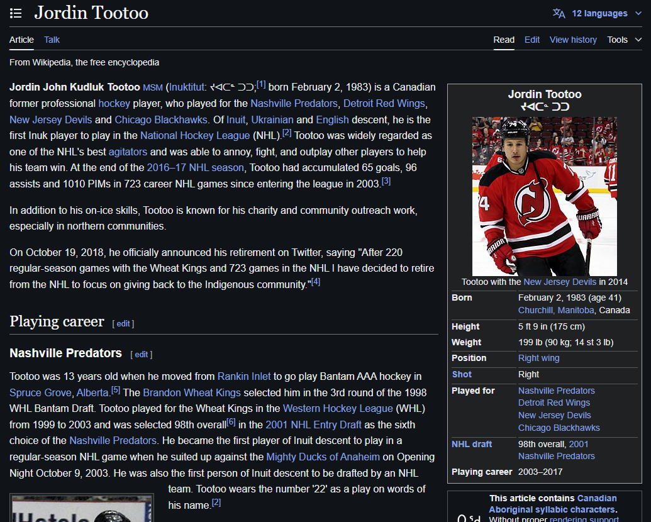Follow the MSM link after Tootoo's name
This screenshot has width=651, height=522.
152,87
